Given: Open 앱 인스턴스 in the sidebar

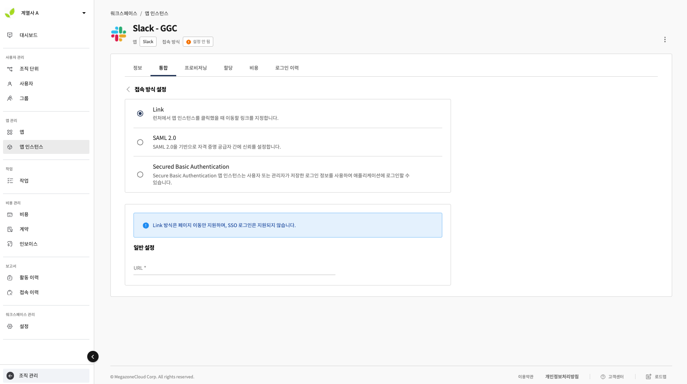Looking at the screenshot, I should tap(46, 147).
